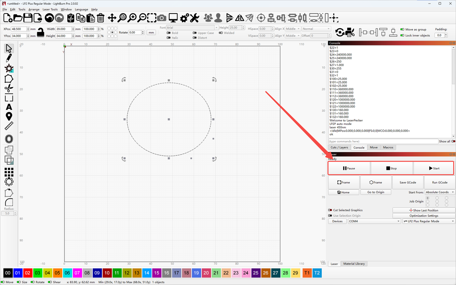Toggle the Use Selection Origin switch
Image resolution: width=456 pixels, height=285 pixels.
(330, 215)
